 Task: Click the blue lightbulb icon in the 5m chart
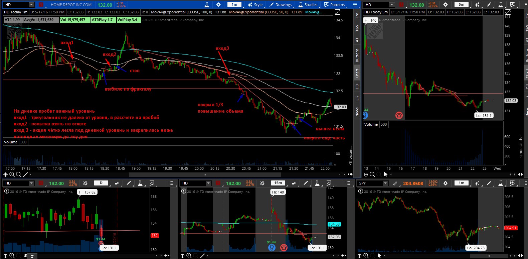click(x=366, y=115)
